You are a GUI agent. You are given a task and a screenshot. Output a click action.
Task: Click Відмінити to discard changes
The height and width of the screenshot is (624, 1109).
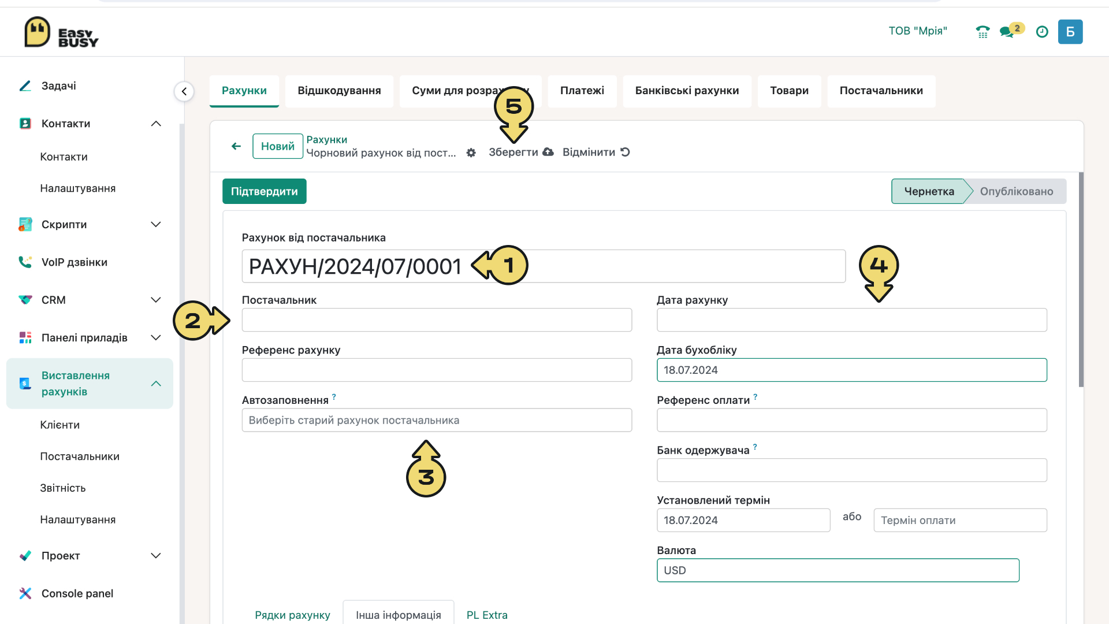click(x=596, y=153)
